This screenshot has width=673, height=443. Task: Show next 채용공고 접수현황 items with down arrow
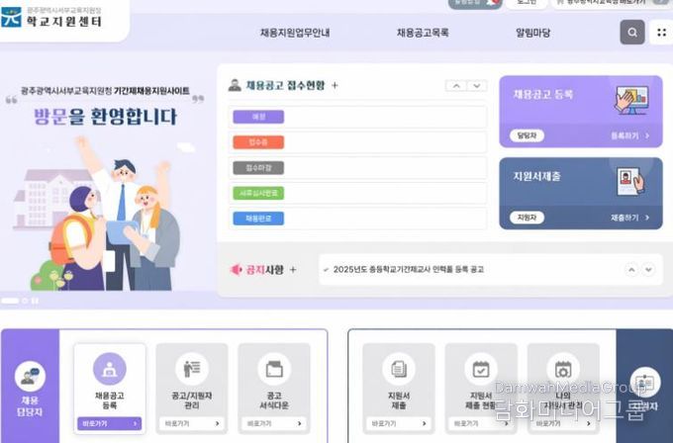click(x=477, y=86)
